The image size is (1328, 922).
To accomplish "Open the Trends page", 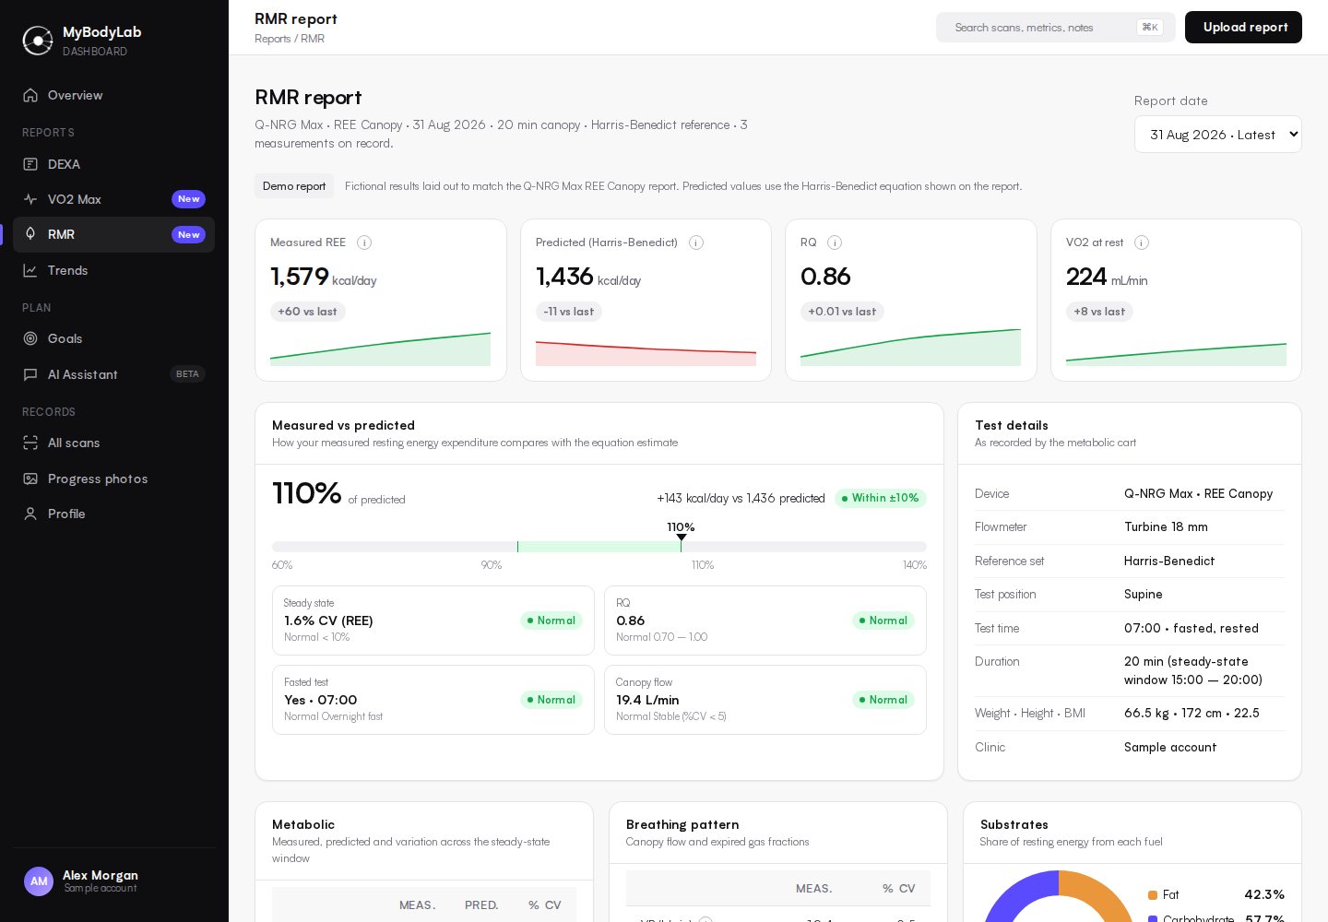I will pos(113,270).
